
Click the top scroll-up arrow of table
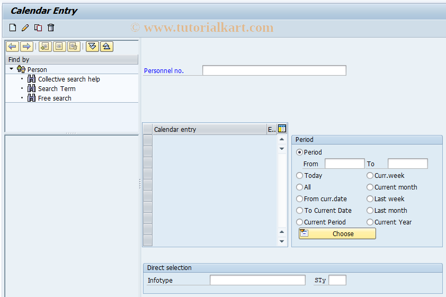282,139
